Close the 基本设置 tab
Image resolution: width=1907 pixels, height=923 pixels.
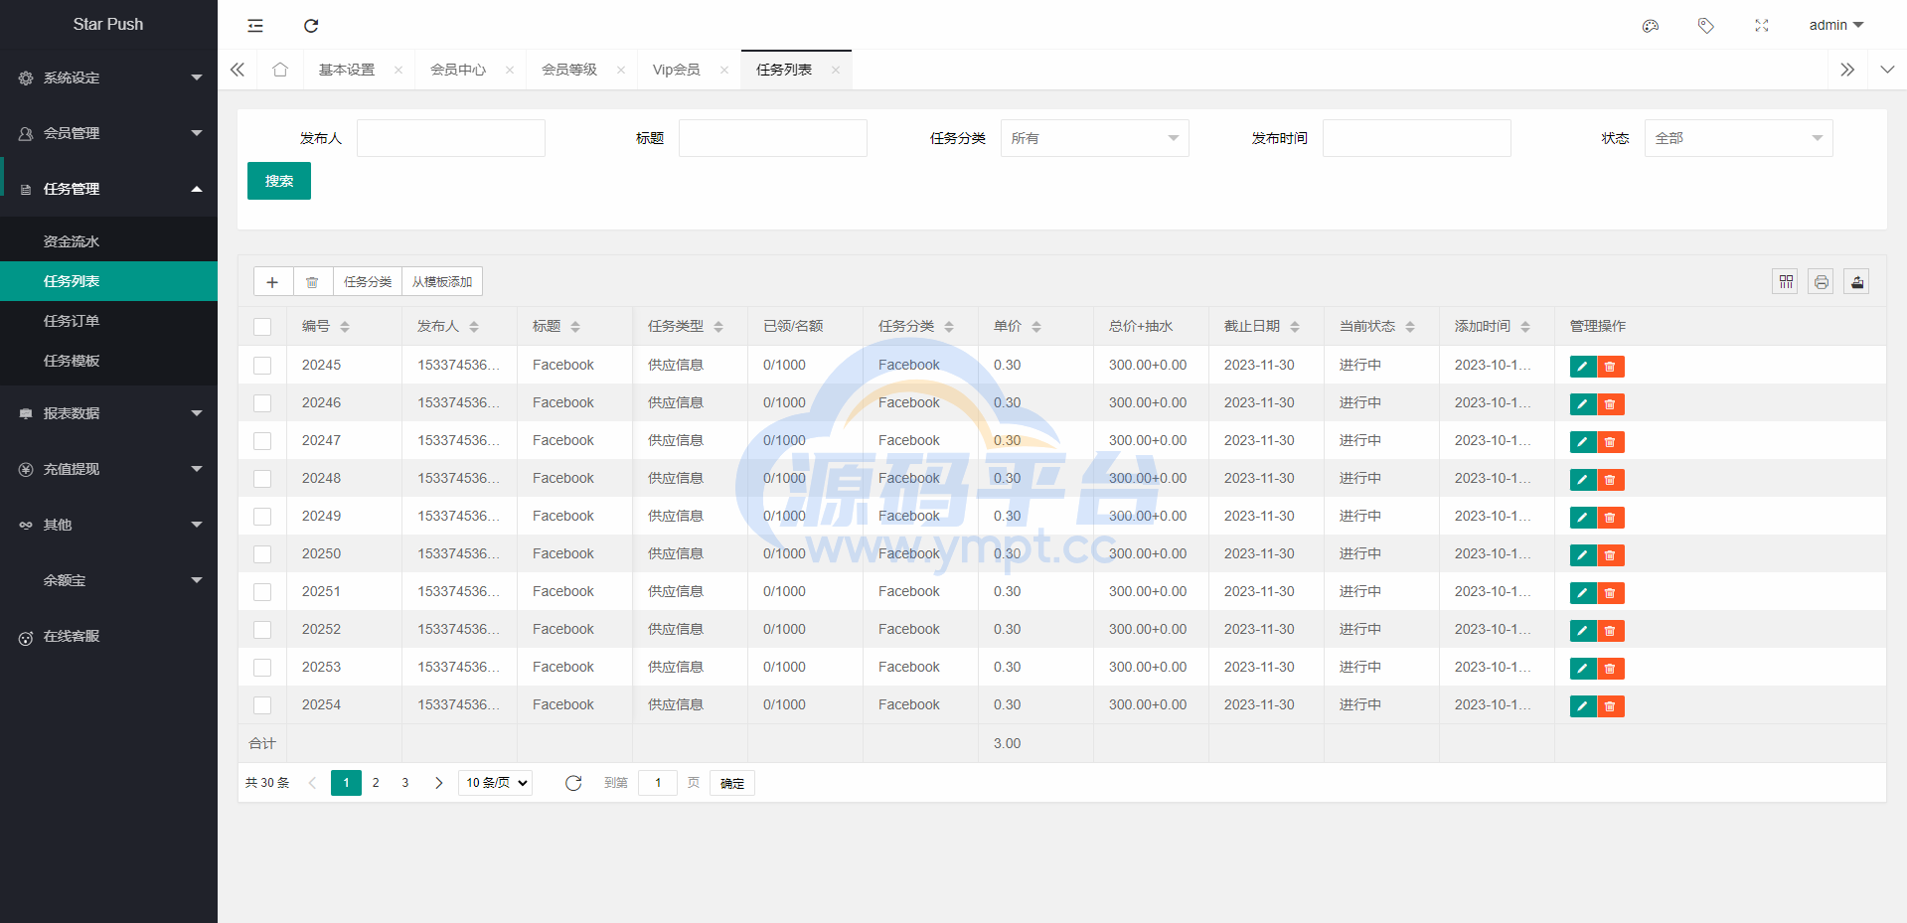coord(398,70)
